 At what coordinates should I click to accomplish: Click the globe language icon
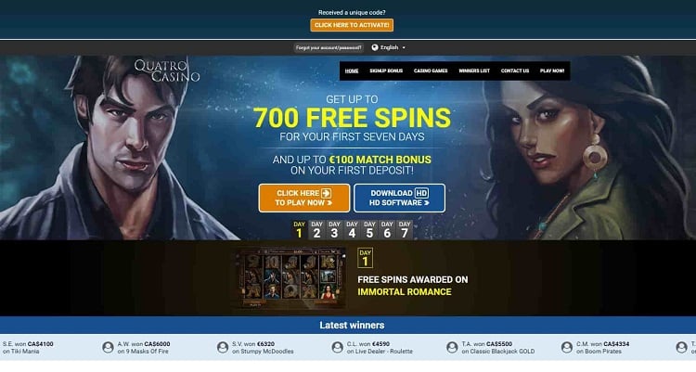tap(375, 47)
